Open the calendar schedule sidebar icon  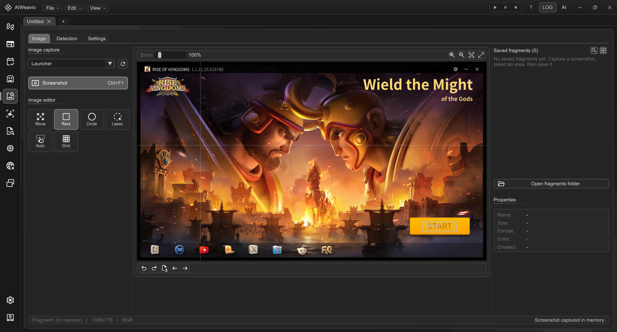click(10, 61)
